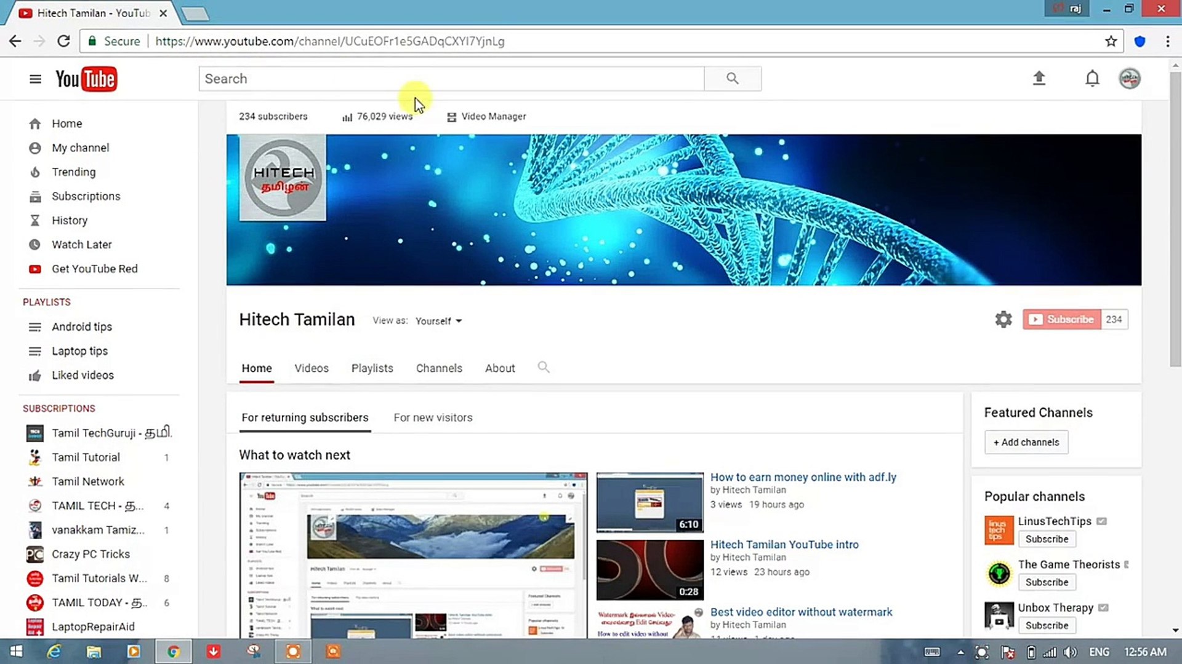The width and height of the screenshot is (1182, 664).
Task: Open the notifications bell icon
Action: pyautogui.click(x=1092, y=79)
